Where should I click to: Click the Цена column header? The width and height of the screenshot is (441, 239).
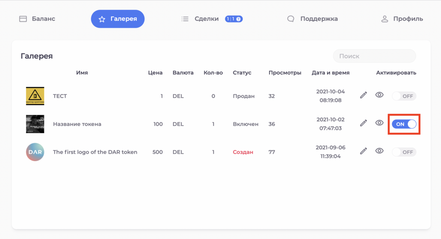coord(155,73)
